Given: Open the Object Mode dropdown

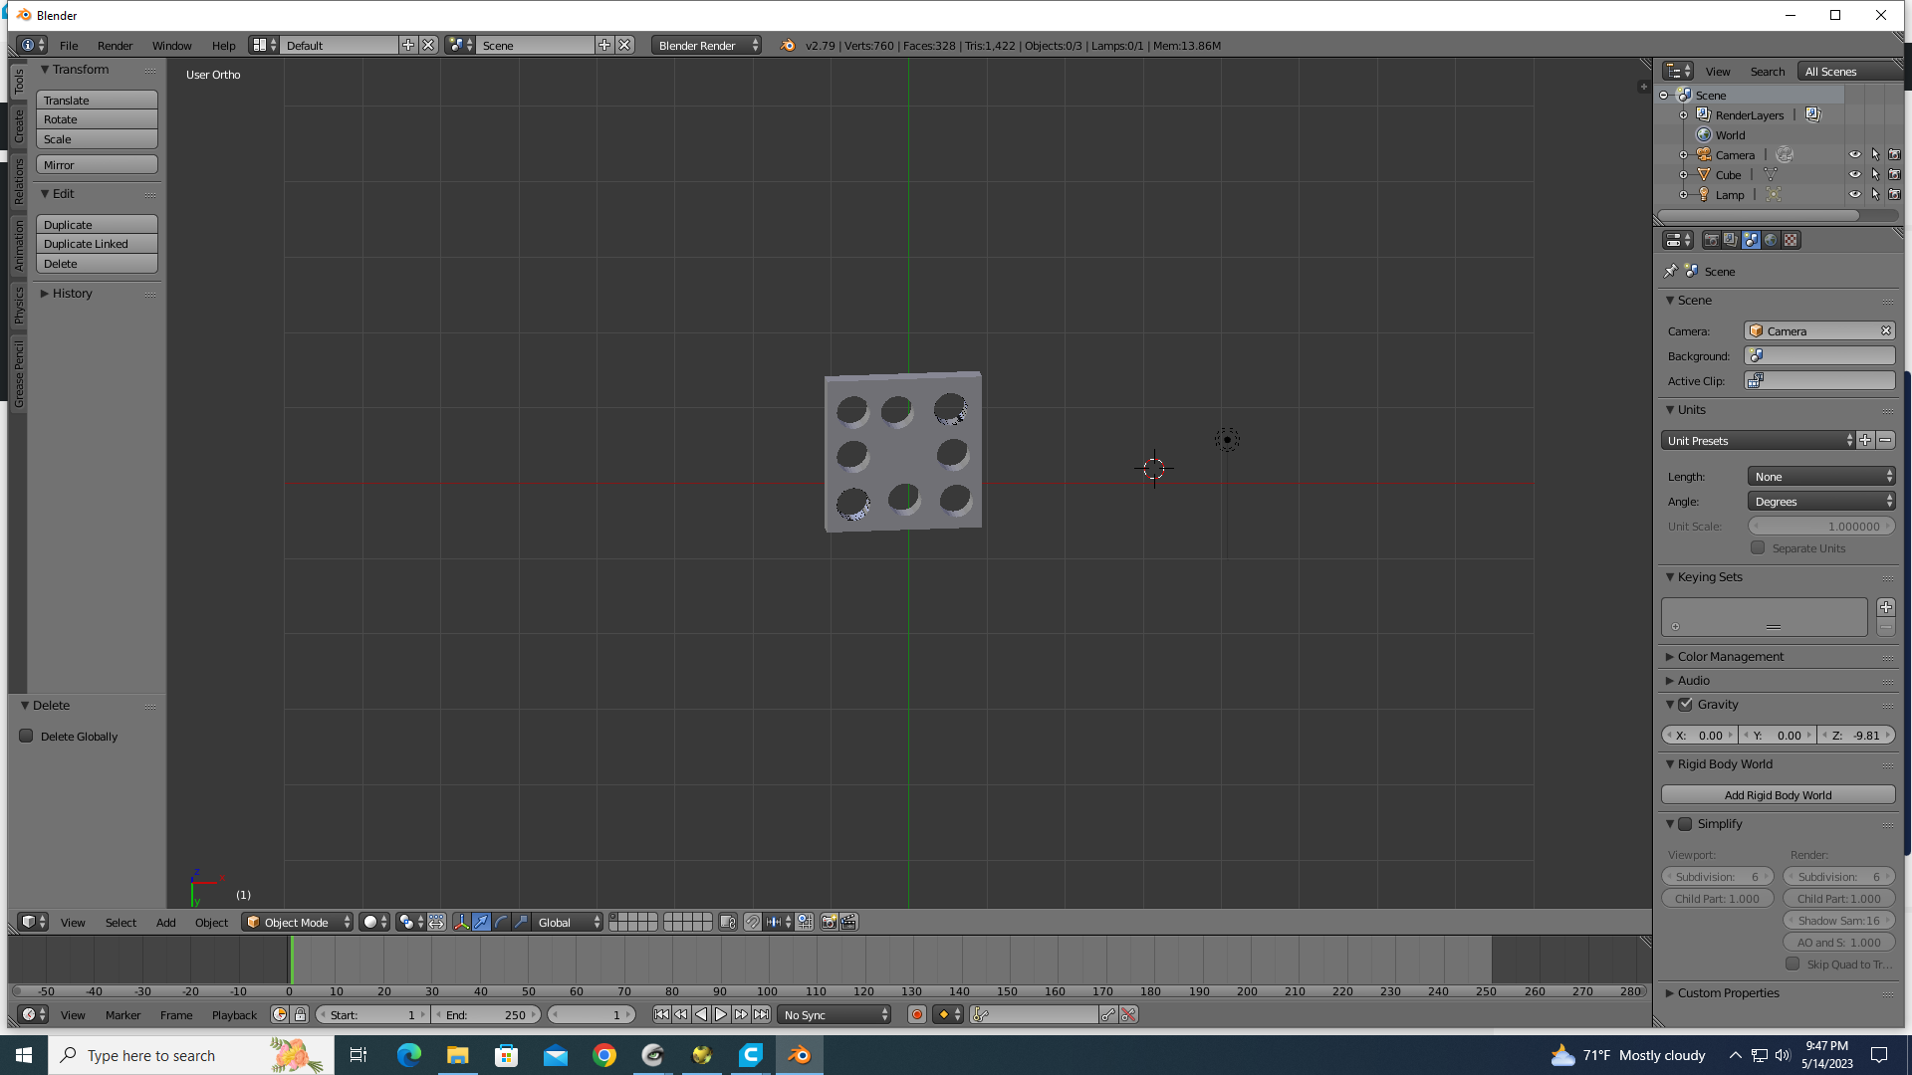Looking at the screenshot, I should pyautogui.click(x=299, y=923).
